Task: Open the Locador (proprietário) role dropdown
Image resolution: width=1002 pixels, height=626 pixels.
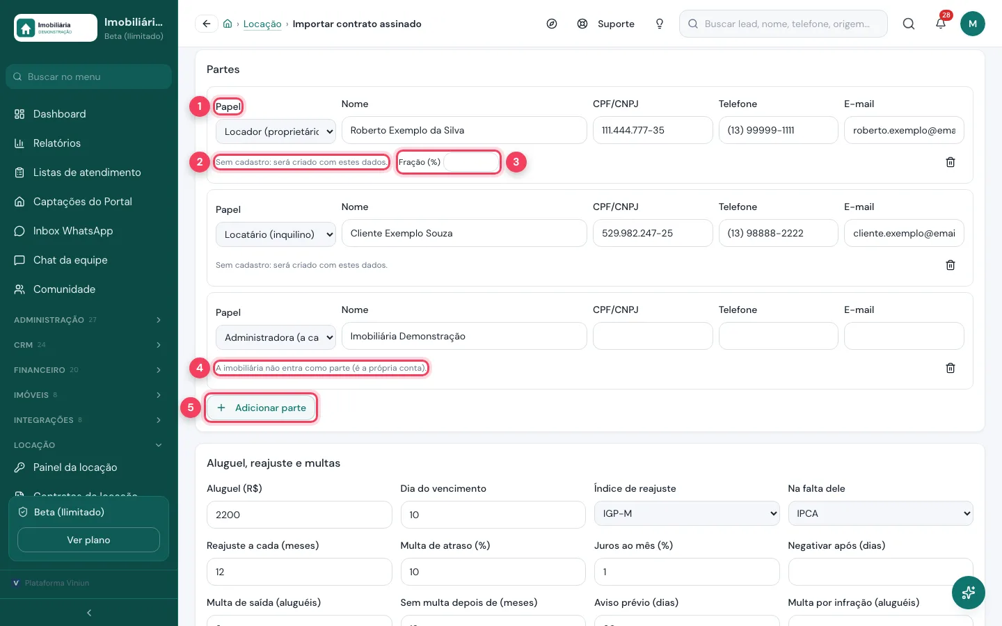Action: tap(276, 131)
